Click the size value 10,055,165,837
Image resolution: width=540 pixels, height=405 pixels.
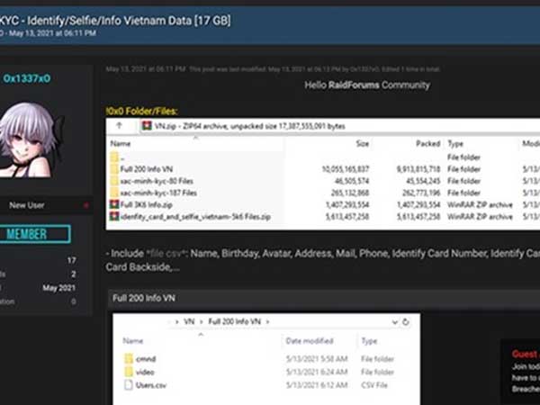click(x=346, y=169)
